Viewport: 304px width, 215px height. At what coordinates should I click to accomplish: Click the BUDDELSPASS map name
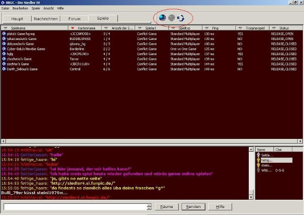click(x=80, y=39)
